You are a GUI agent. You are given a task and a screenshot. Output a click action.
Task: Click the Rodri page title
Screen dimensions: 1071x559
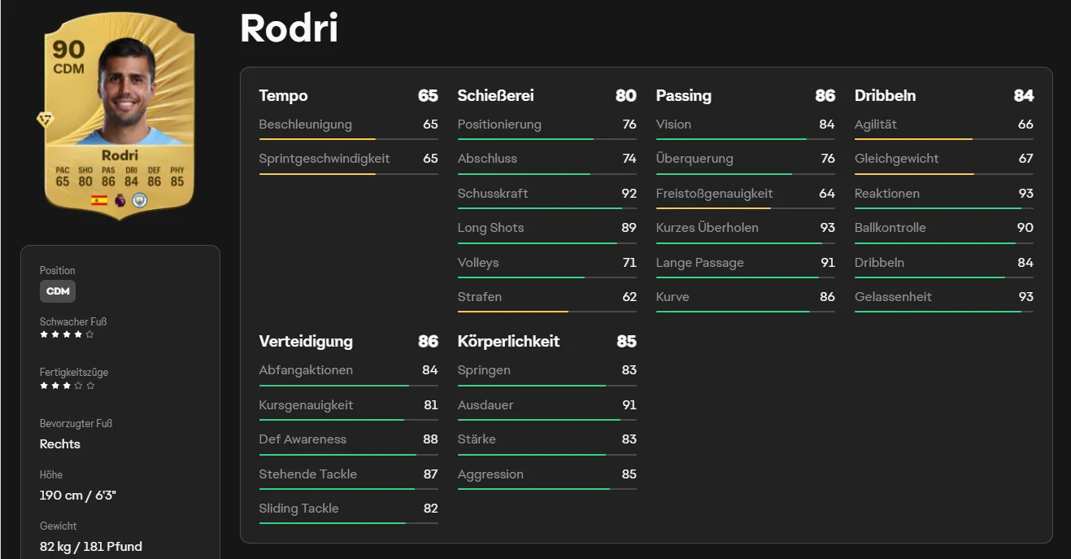[x=289, y=28]
